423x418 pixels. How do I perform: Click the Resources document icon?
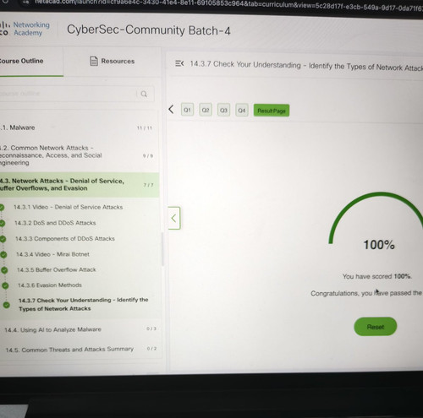[94, 61]
